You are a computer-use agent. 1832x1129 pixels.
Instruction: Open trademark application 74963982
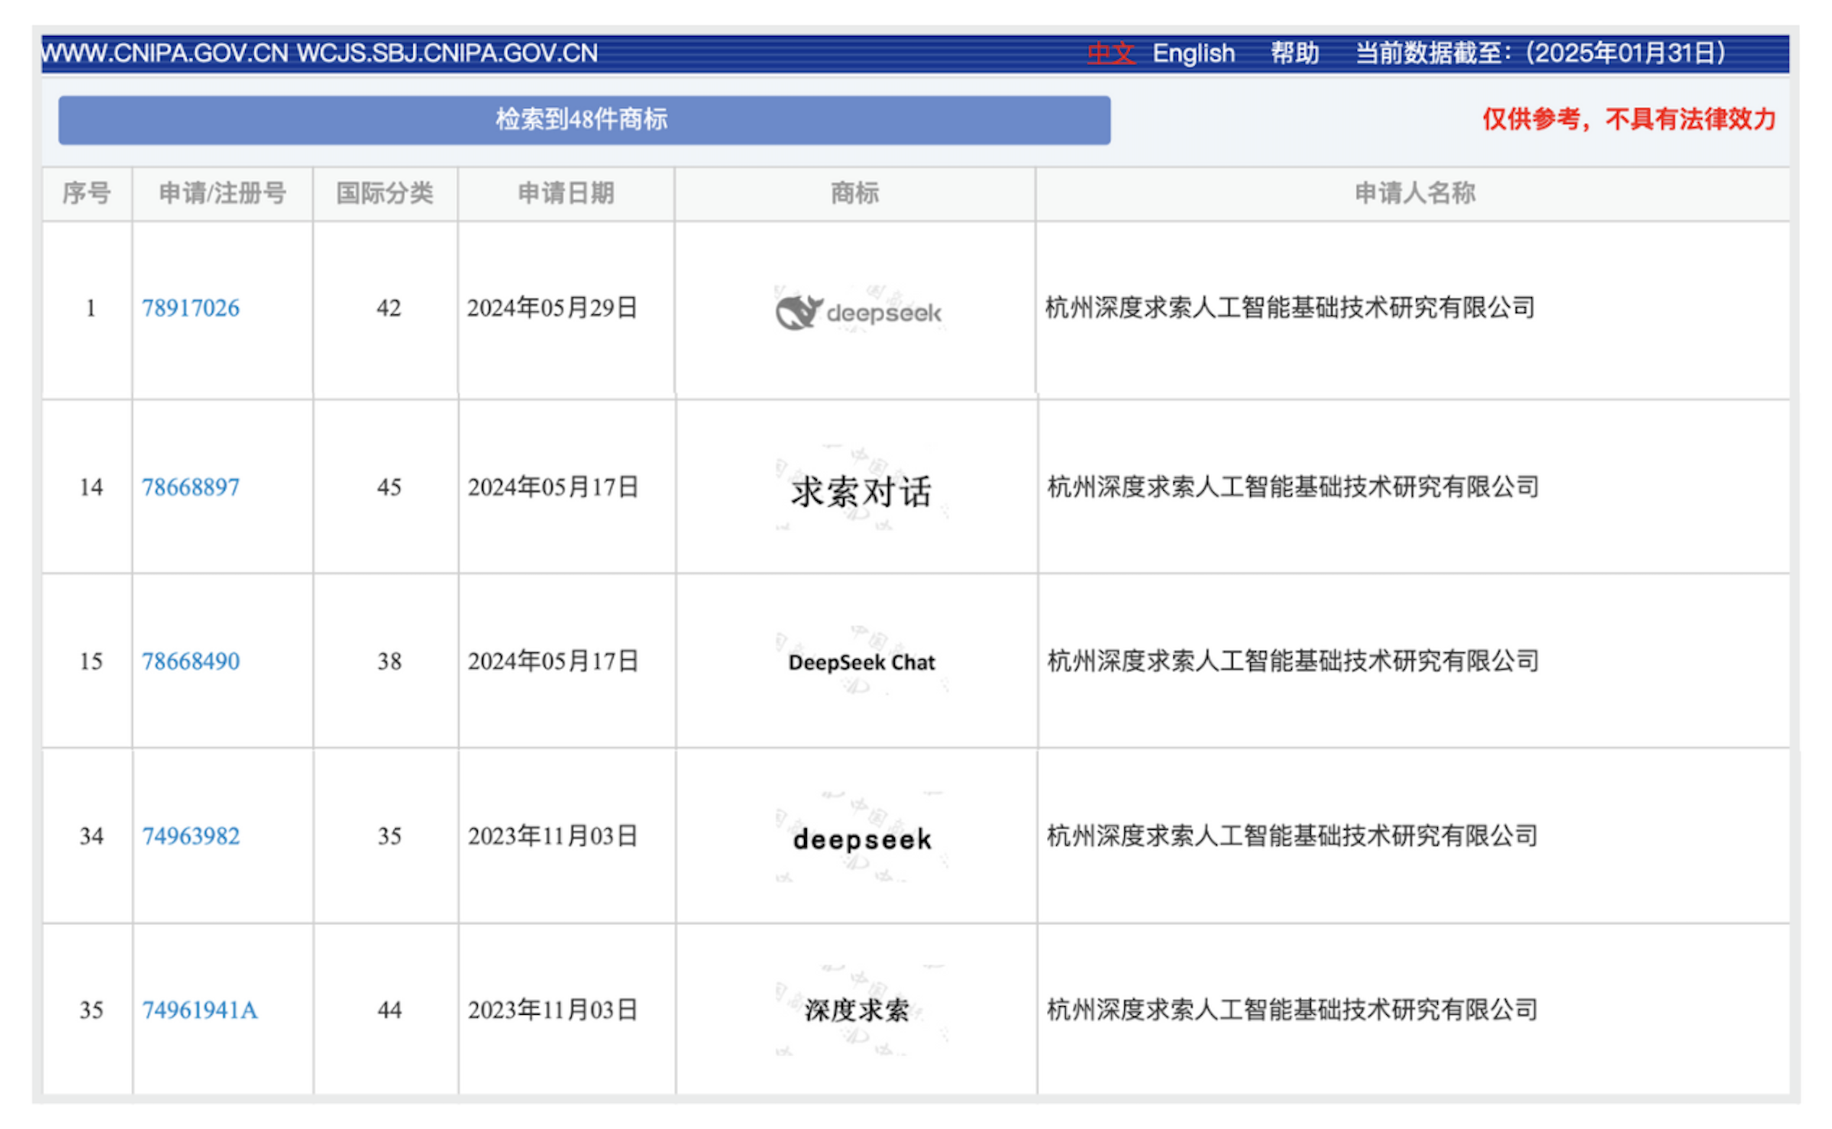pyautogui.click(x=190, y=836)
